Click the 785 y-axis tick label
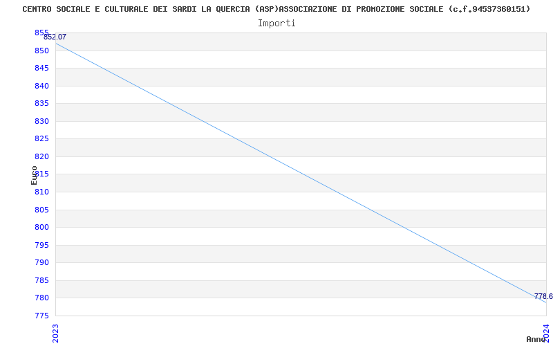This screenshot has width=553, height=346. [41, 280]
